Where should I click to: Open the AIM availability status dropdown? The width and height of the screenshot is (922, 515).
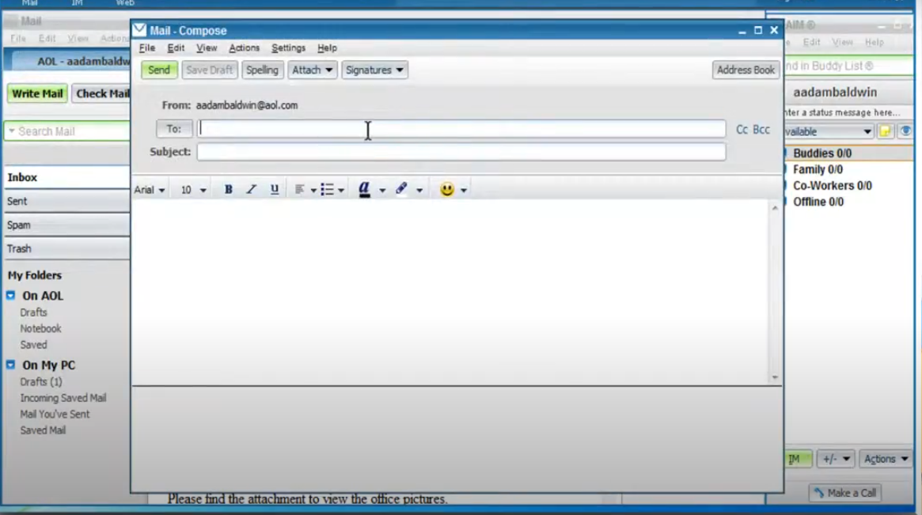[829, 131]
